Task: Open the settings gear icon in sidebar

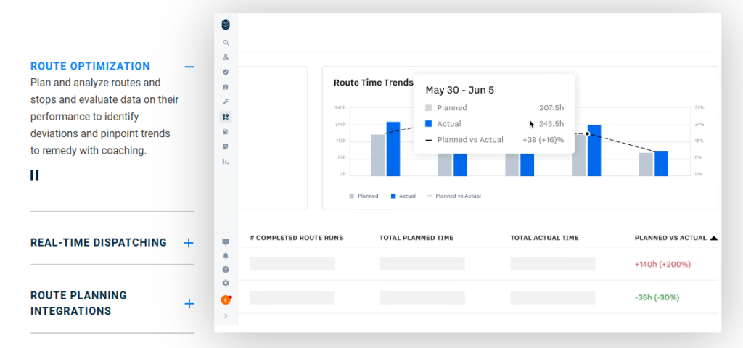Action: point(226,283)
